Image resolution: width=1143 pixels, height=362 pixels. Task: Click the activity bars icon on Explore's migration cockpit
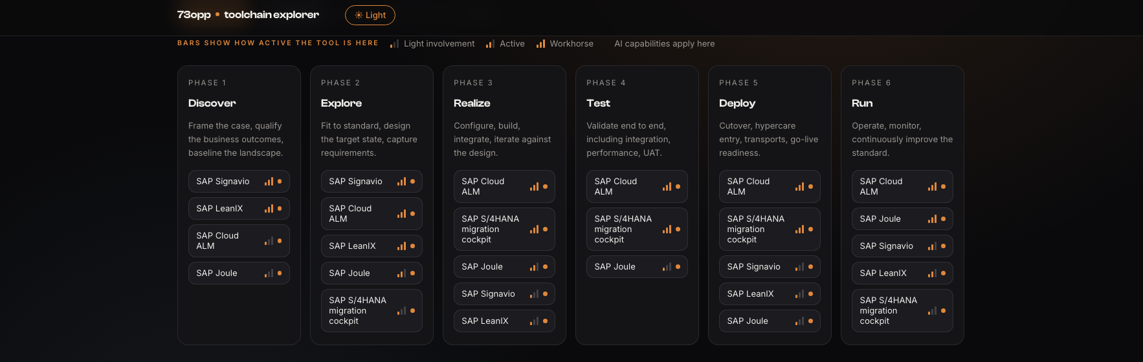(x=401, y=311)
